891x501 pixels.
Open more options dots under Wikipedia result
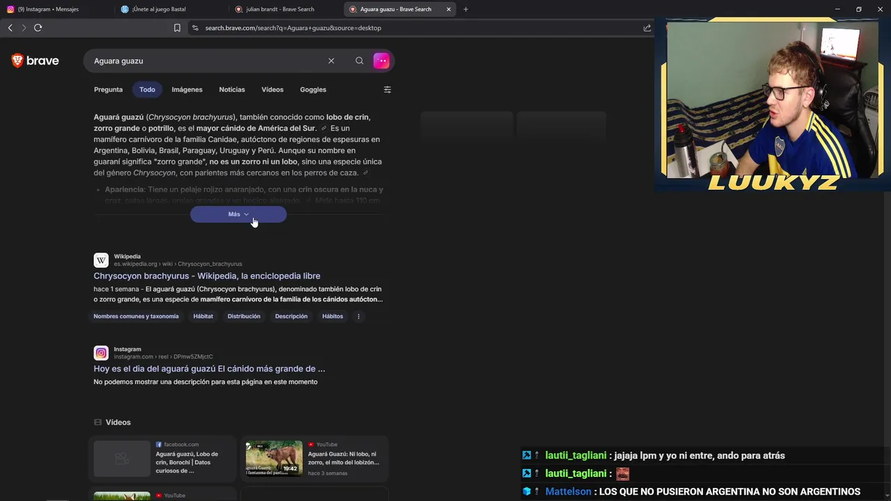click(x=358, y=317)
